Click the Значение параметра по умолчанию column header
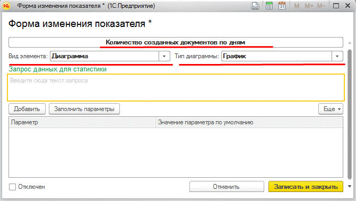The width and height of the screenshot is (356, 201). click(x=249, y=122)
